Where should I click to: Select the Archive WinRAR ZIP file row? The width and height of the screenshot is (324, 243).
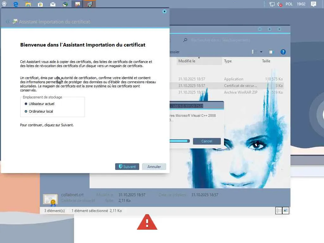click(x=227, y=92)
